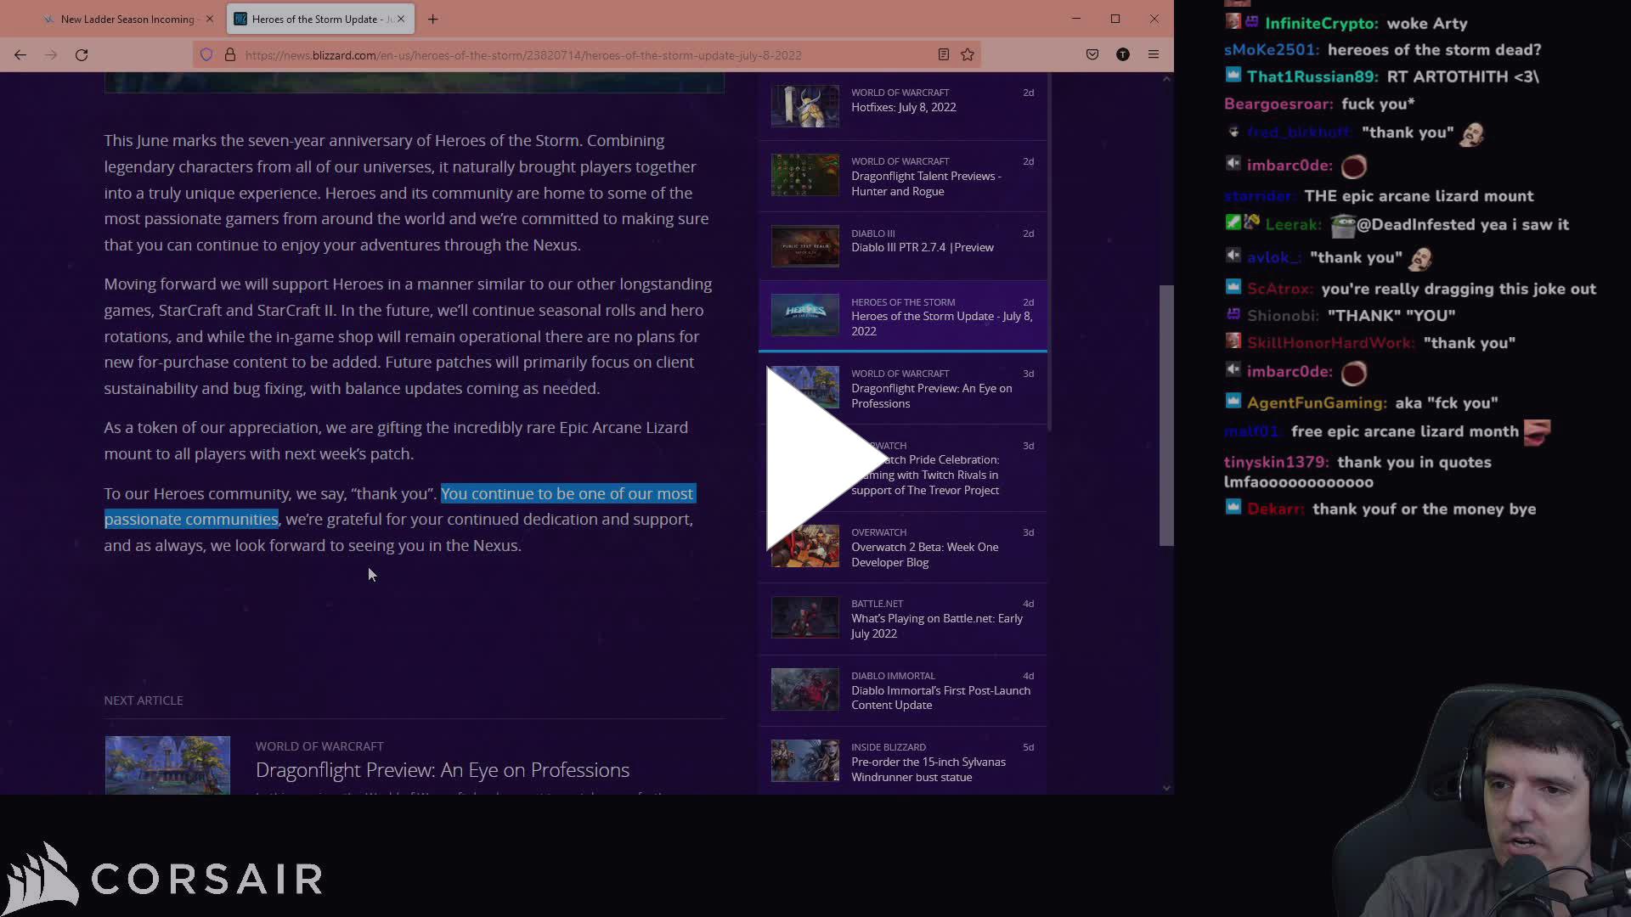Screen dimensions: 1631x917
Task: Click the scroll-down arrow below the article list
Action: 1166,788
